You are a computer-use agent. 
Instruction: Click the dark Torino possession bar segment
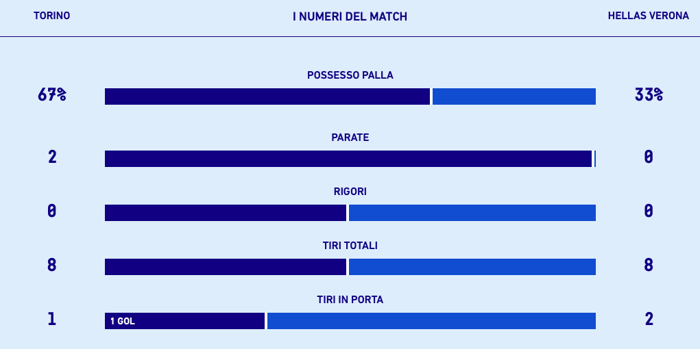pyautogui.click(x=267, y=96)
